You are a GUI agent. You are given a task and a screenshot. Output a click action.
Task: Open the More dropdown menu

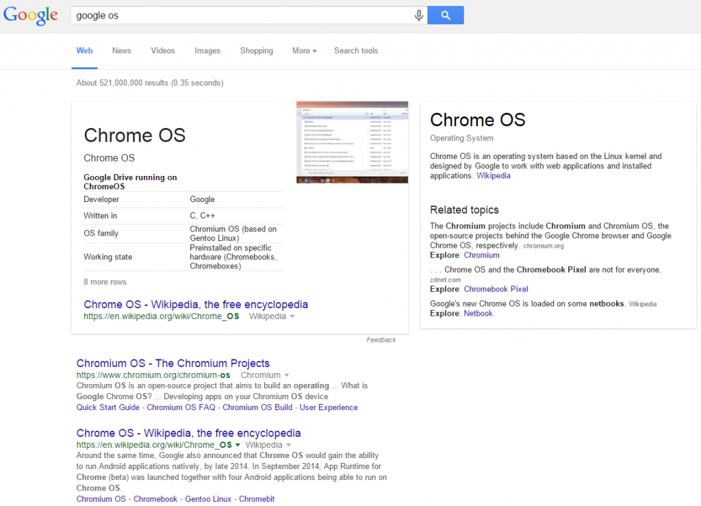(305, 51)
